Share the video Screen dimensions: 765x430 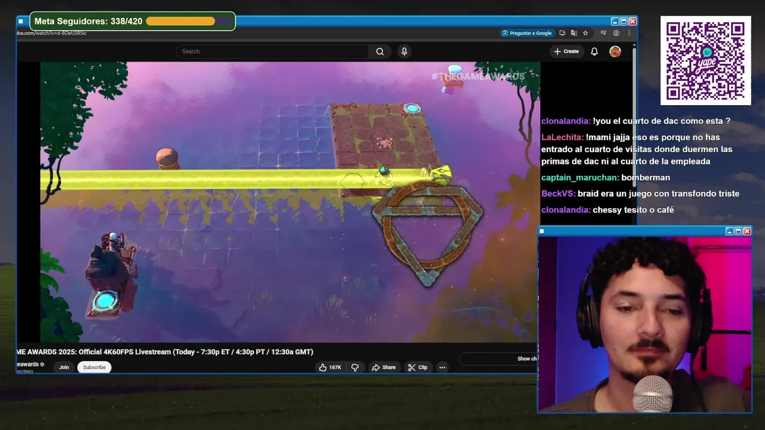(384, 367)
